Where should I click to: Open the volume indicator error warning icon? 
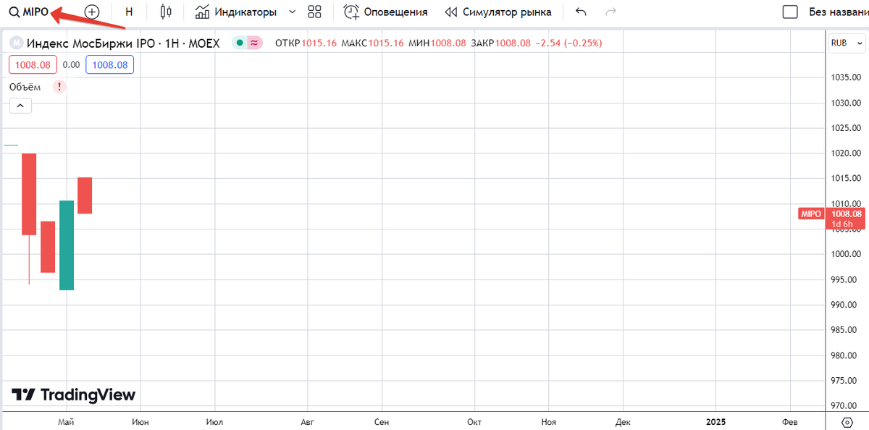[x=59, y=87]
